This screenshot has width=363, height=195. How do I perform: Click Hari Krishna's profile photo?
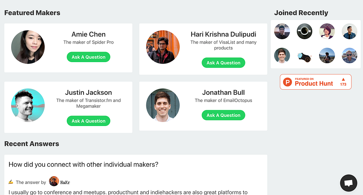coord(163,47)
